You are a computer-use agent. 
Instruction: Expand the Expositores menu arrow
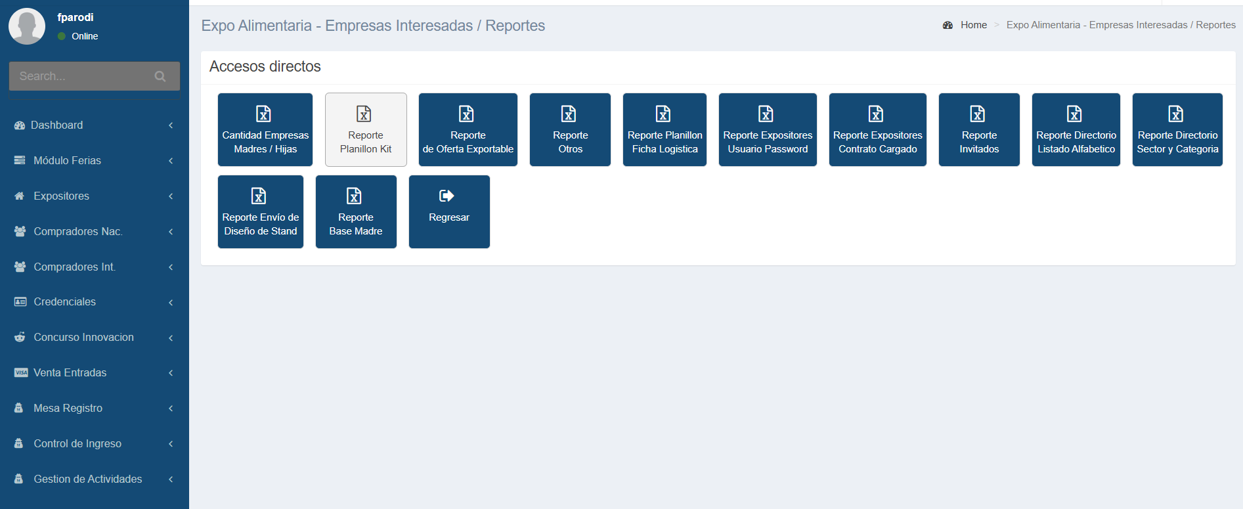[171, 196]
